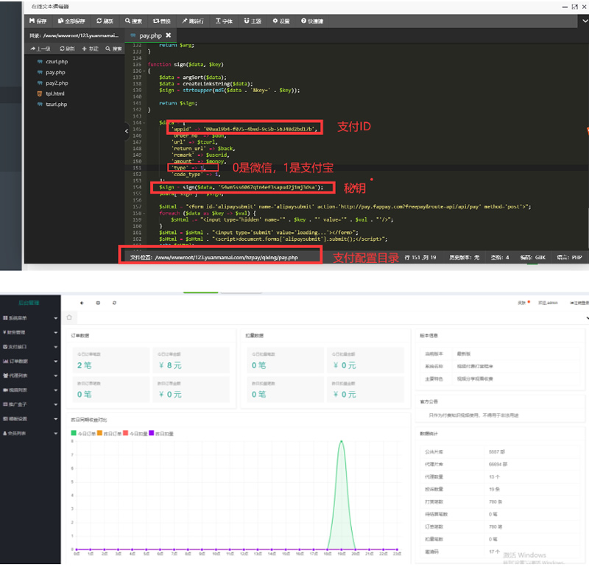
Task: Open czurl.php in the file tree
Action: tap(56, 62)
